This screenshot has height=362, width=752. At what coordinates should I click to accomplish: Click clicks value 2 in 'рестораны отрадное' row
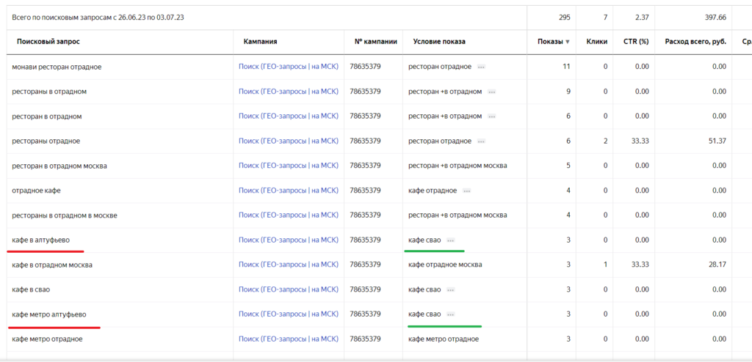click(606, 141)
